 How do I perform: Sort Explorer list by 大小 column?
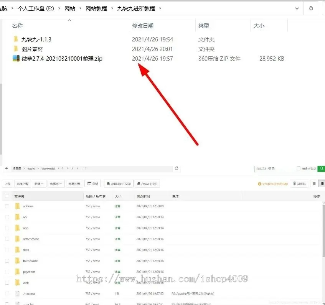point(259,26)
